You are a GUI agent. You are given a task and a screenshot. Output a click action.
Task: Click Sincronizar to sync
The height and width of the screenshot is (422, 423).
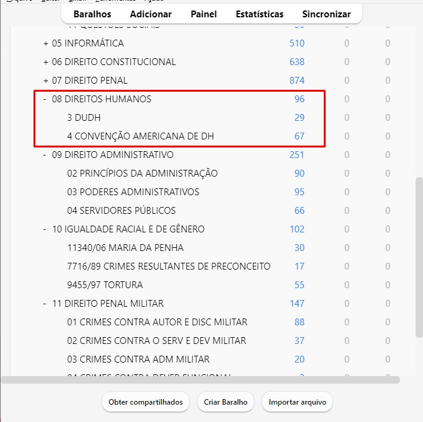326,14
